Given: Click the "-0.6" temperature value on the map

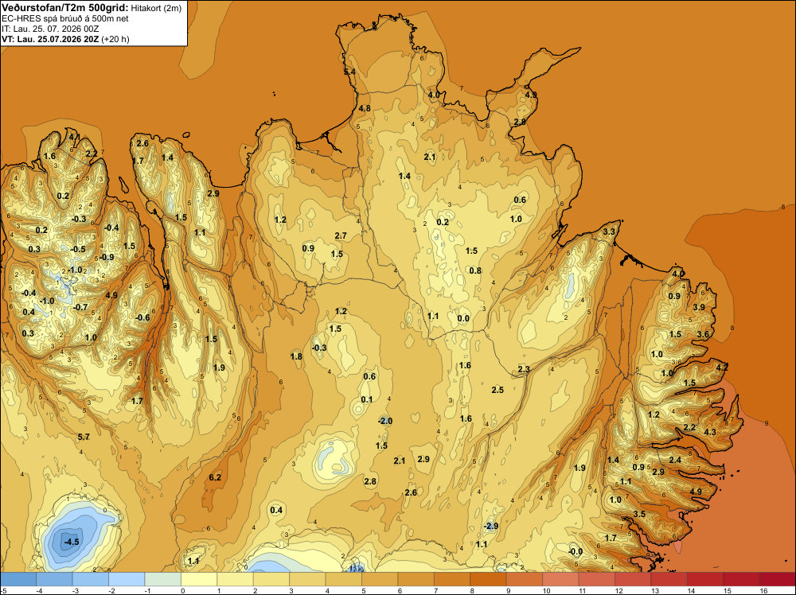Looking at the screenshot, I should [x=142, y=318].
